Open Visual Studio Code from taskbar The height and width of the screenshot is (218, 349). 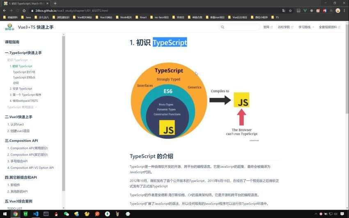click(x=36, y=214)
